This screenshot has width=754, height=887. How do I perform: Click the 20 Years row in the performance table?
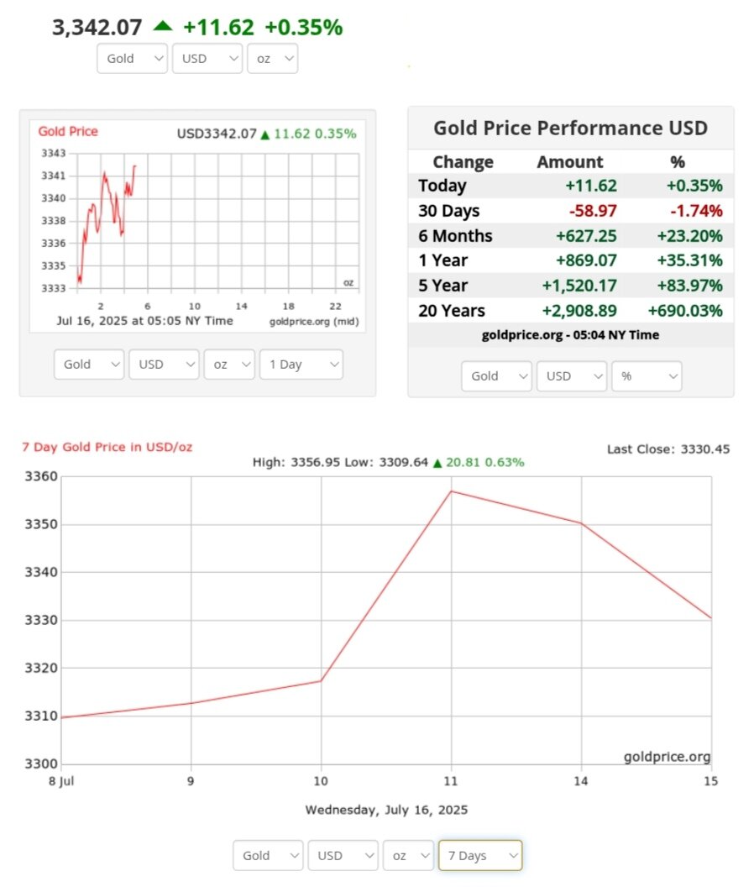570,311
